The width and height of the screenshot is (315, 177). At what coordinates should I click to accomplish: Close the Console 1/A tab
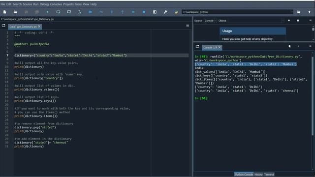click(x=220, y=47)
